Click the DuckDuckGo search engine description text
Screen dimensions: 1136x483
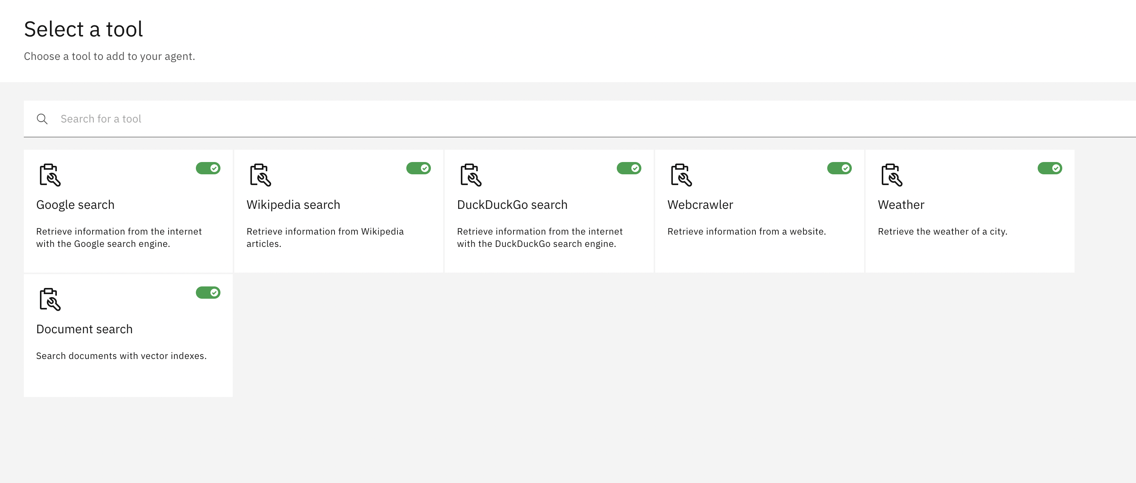(540, 238)
